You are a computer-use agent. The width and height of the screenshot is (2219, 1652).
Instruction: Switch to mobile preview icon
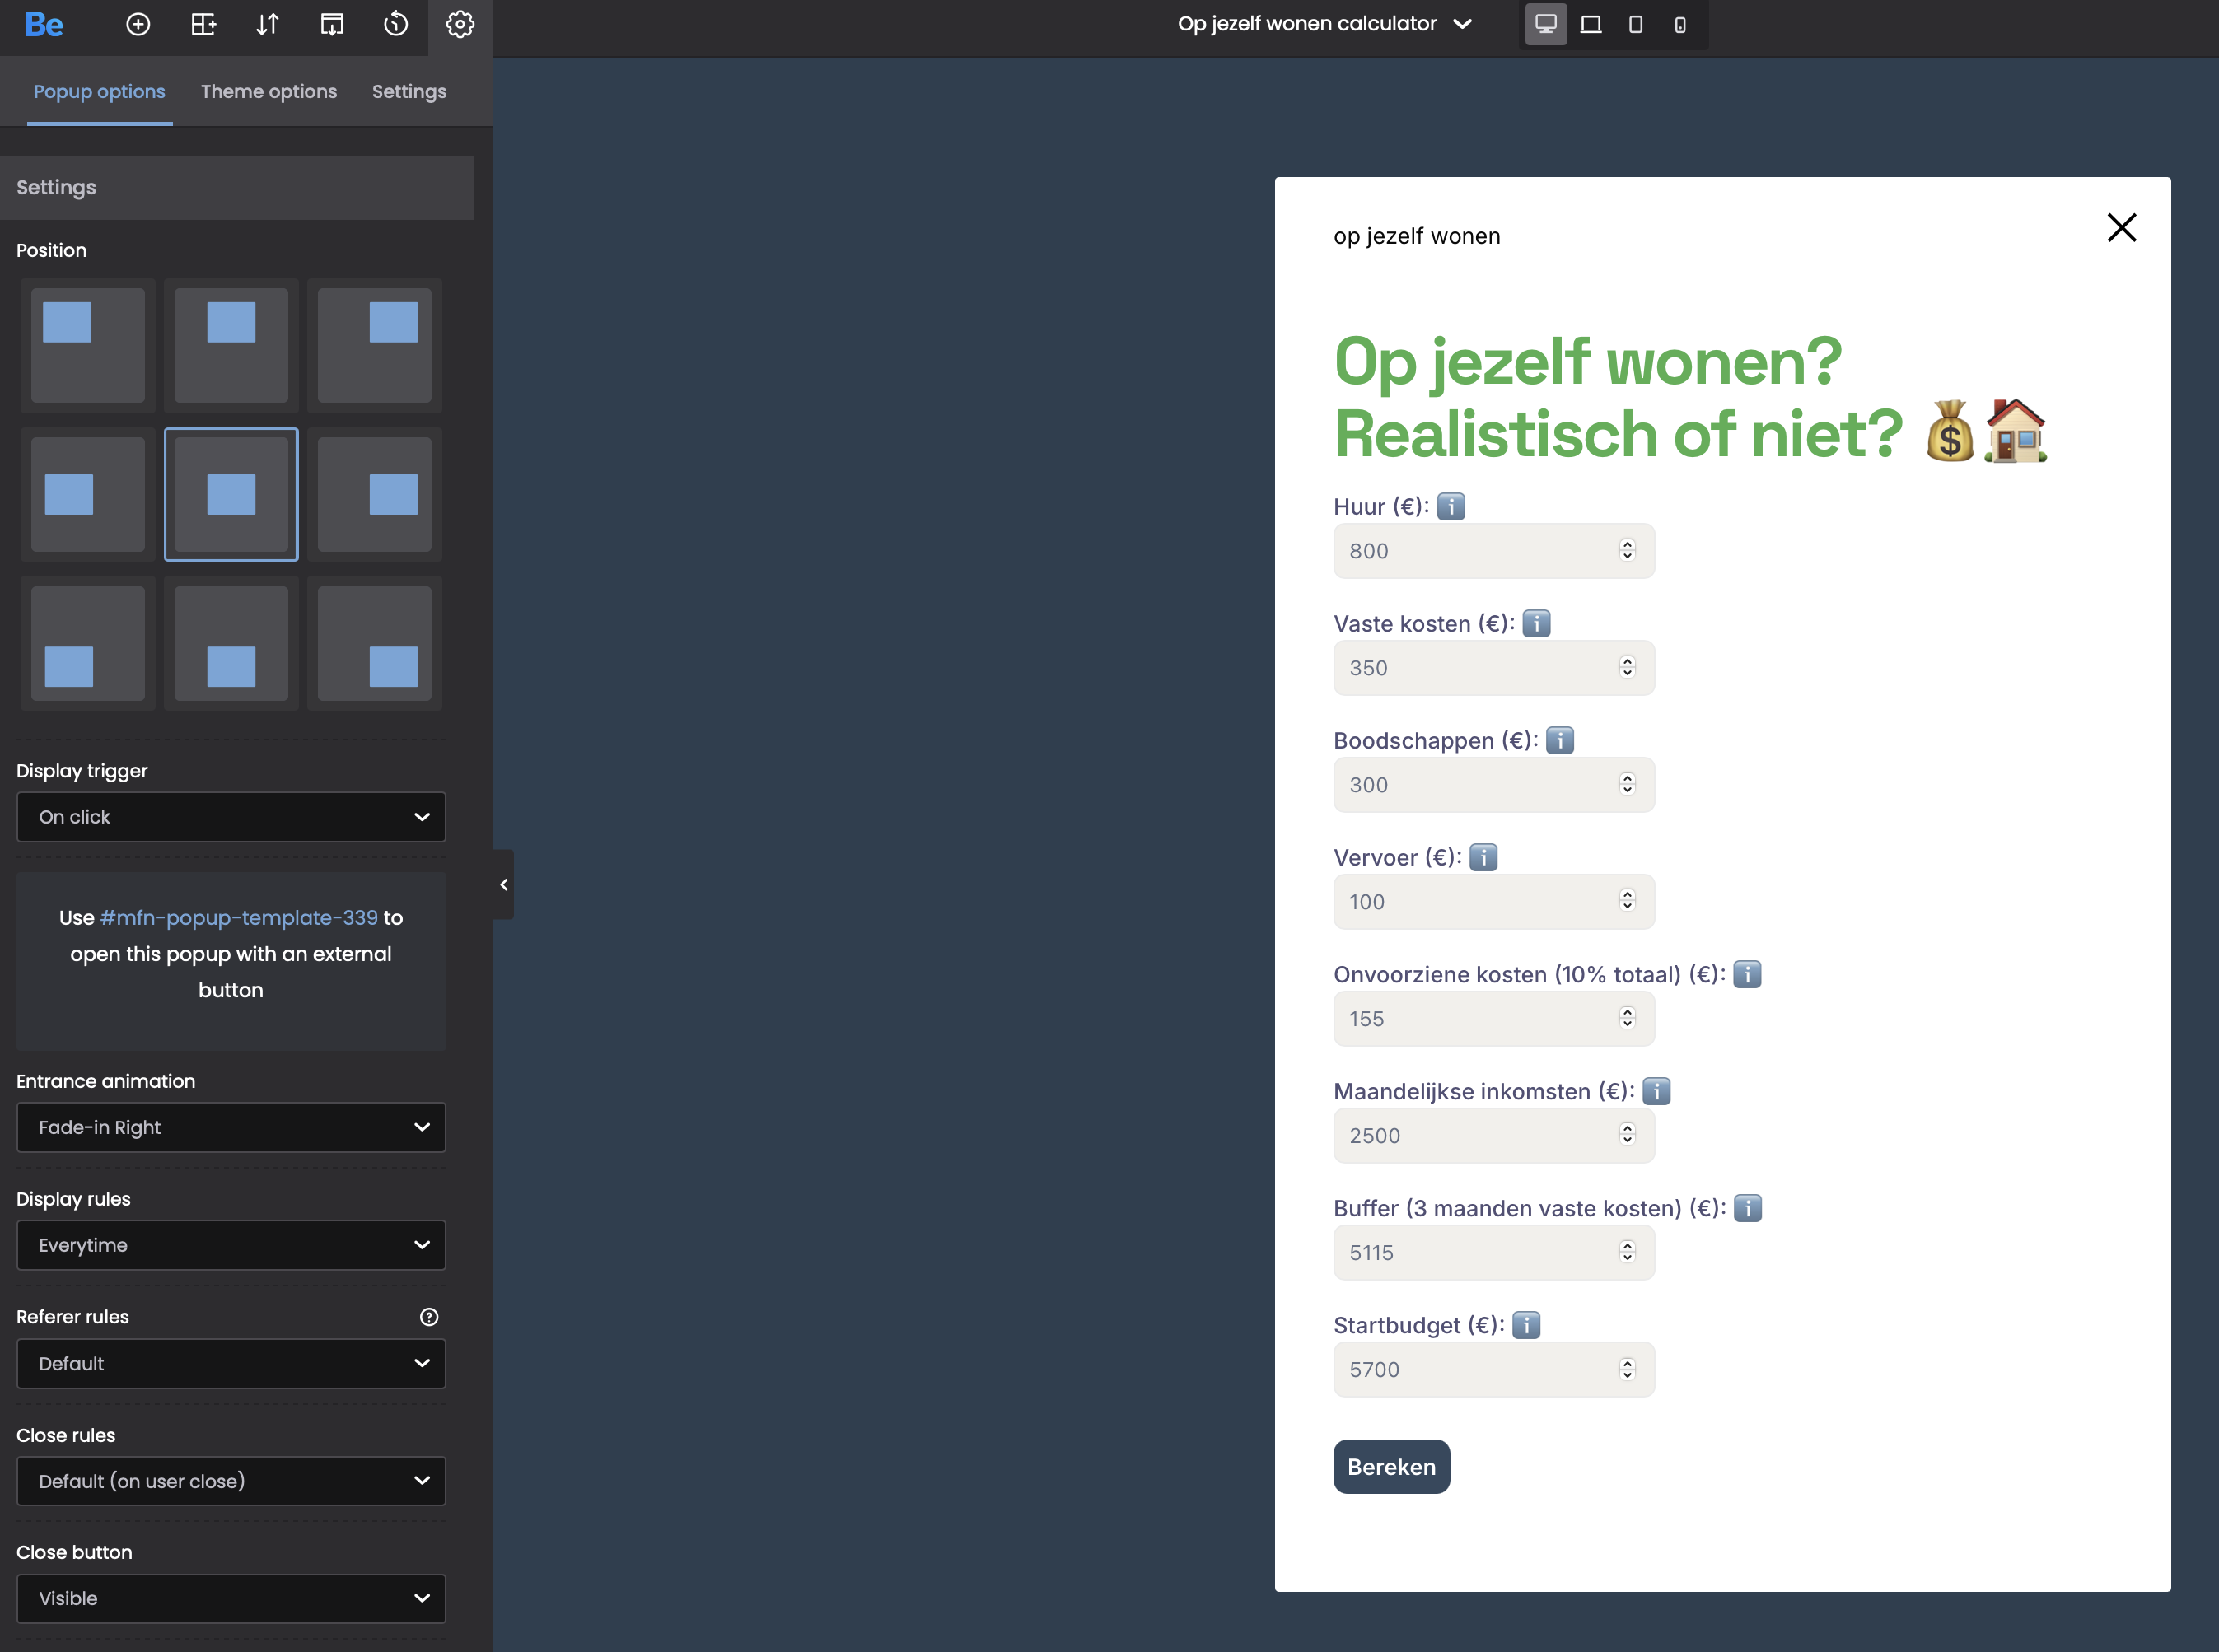click(x=1680, y=24)
